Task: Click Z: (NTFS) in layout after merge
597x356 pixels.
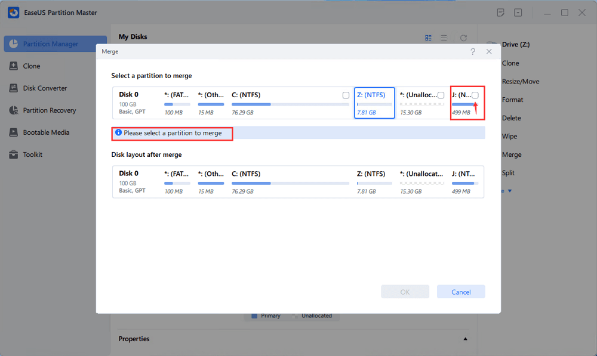Action: [x=374, y=182]
